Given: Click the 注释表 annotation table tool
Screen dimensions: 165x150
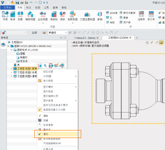Looking at the screenshot, I should (141, 16).
